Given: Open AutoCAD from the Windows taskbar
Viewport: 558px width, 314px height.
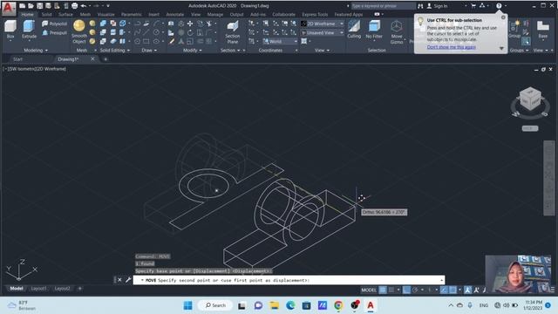Looking at the screenshot, I should click(x=371, y=305).
